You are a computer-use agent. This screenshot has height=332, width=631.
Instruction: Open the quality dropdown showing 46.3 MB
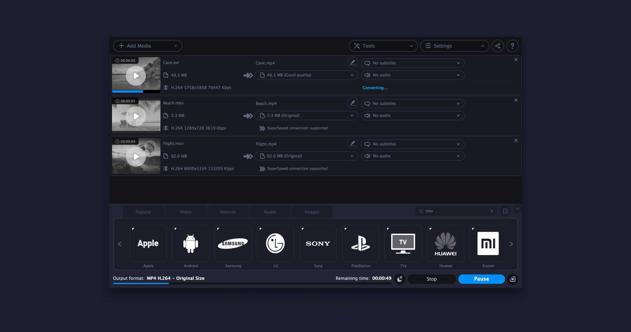(306, 75)
